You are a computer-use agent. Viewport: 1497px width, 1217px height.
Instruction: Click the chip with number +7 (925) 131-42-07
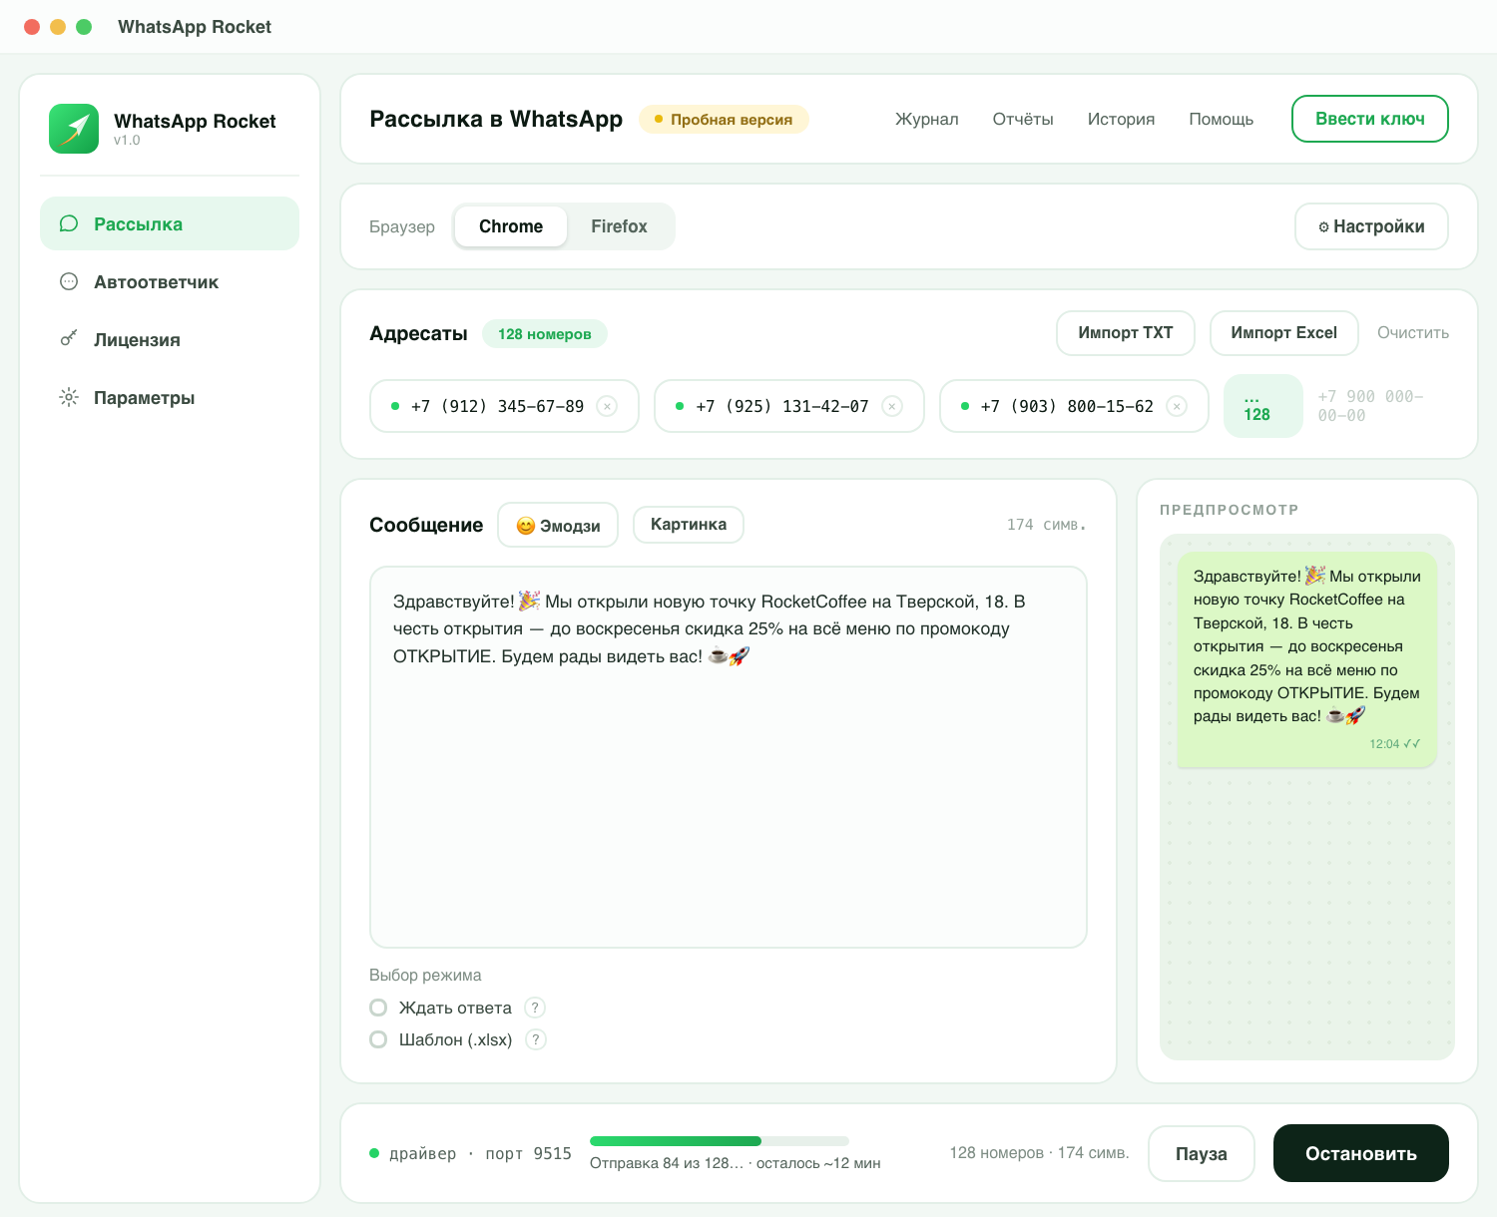(789, 406)
